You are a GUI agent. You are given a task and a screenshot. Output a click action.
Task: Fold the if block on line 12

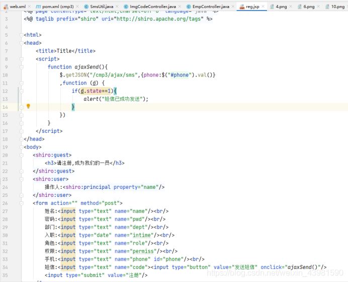pyautogui.click(x=22, y=91)
